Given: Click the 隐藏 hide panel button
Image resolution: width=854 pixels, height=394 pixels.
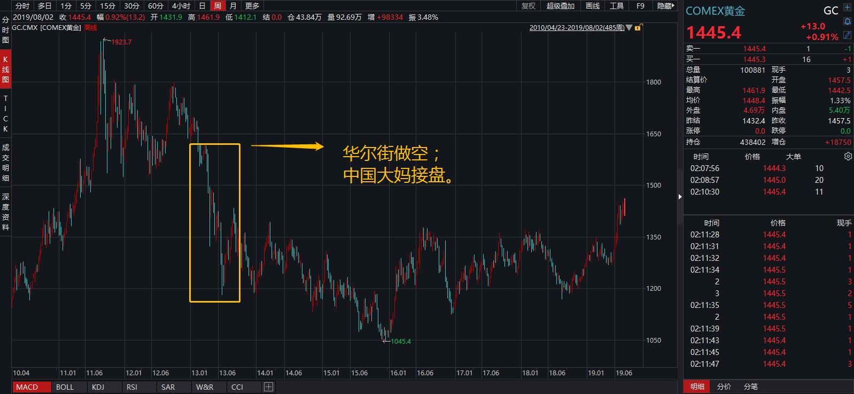Looking at the screenshot, I should coord(666,6).
